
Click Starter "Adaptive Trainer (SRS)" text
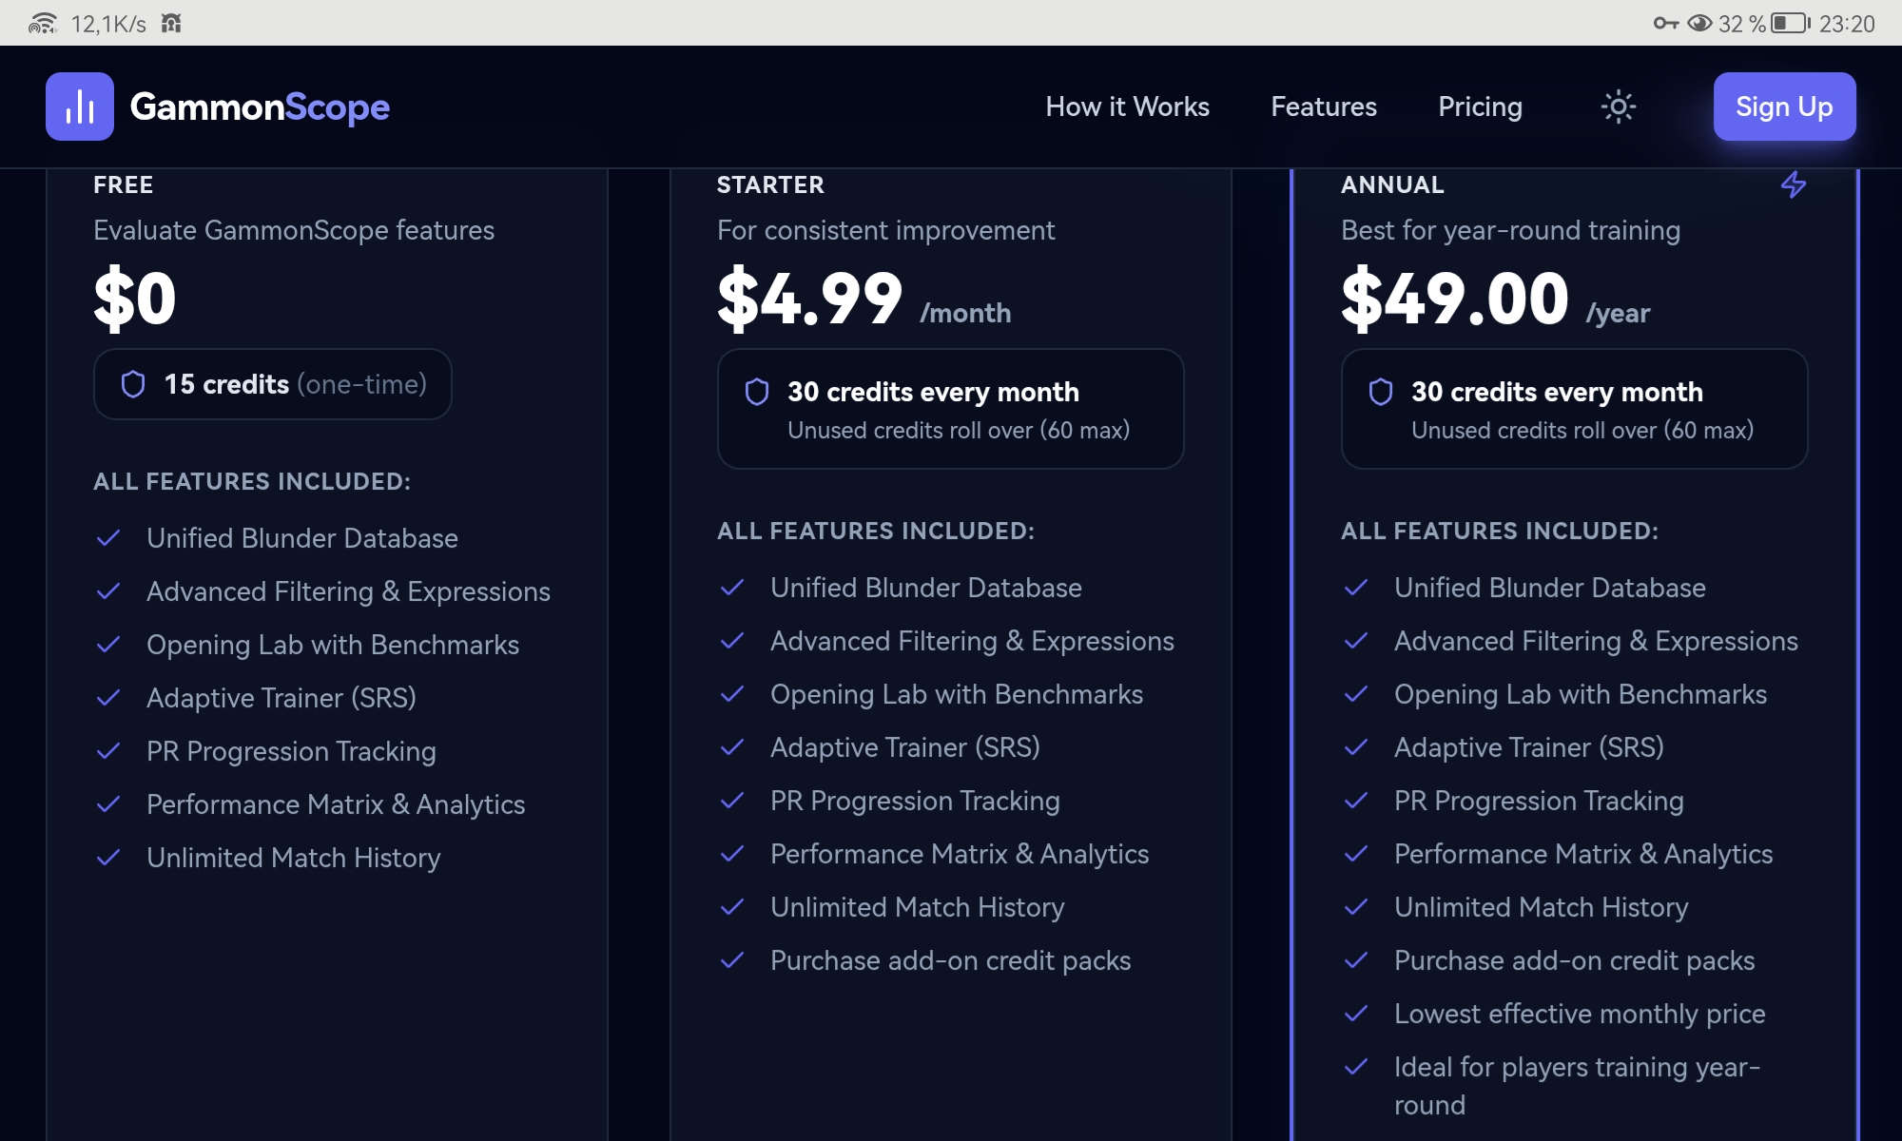pos(905,747)
